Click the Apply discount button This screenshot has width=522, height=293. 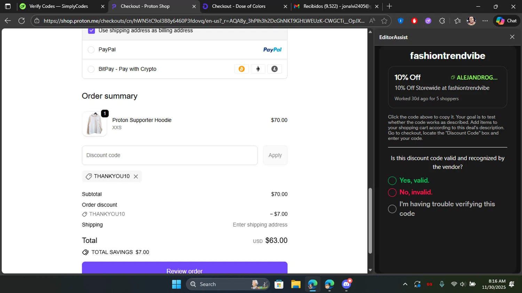[x=275, y=155]
